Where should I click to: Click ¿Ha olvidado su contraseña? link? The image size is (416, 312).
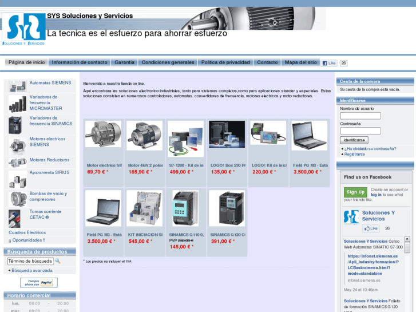[370, 149]
